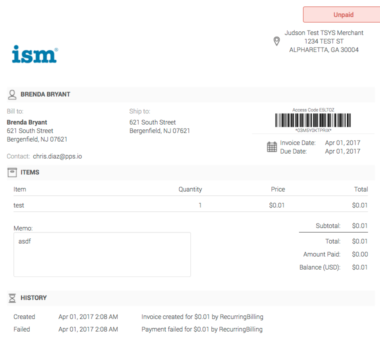Click the chris.diaz@pps.io contact email
The image size is (380, 341).
57,156
